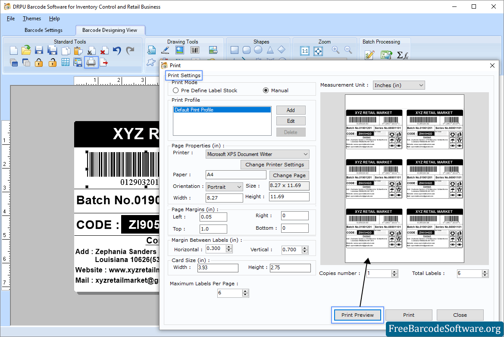The width and height of the screenshot is (504, 337).
Task: Click the Cut scissors icon
Action: tap(91, 51)
